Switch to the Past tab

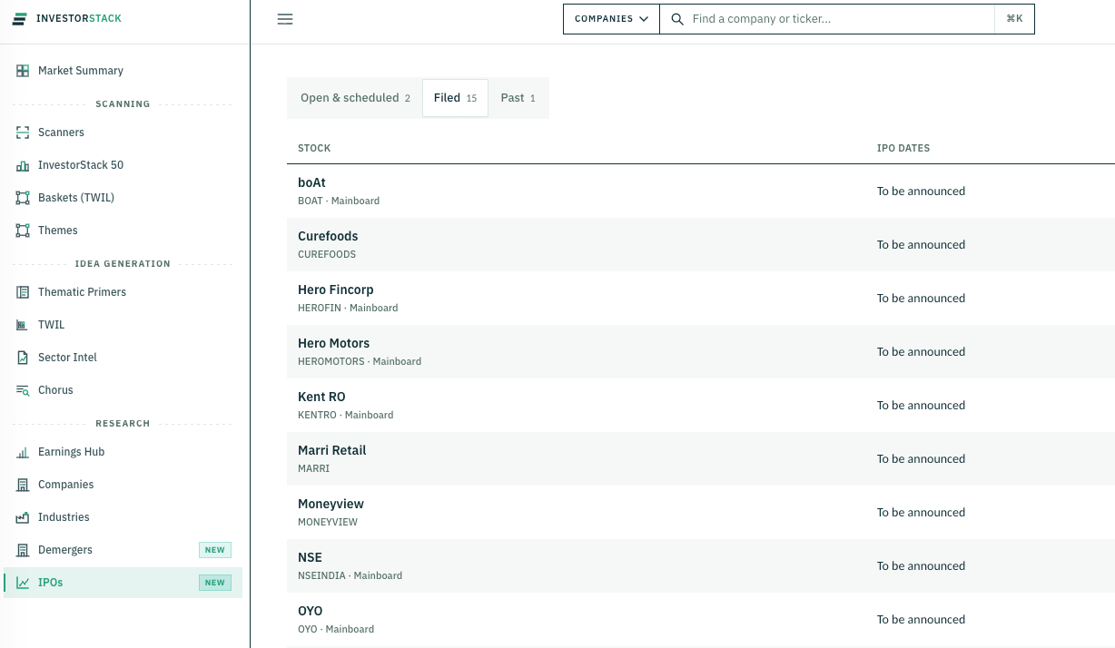coord(518,98)
